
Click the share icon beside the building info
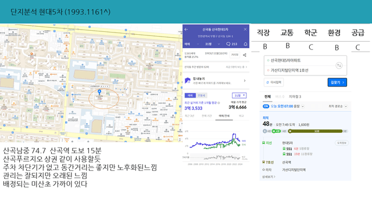pyautogui.click(x=245, y=55)
